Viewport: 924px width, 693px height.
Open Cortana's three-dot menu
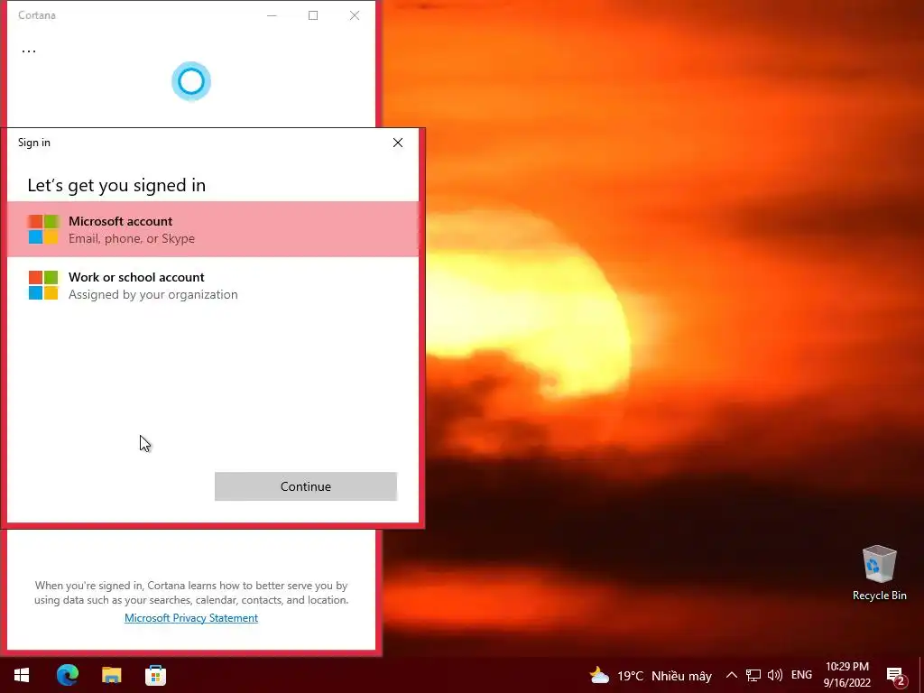tap(28, 51)
